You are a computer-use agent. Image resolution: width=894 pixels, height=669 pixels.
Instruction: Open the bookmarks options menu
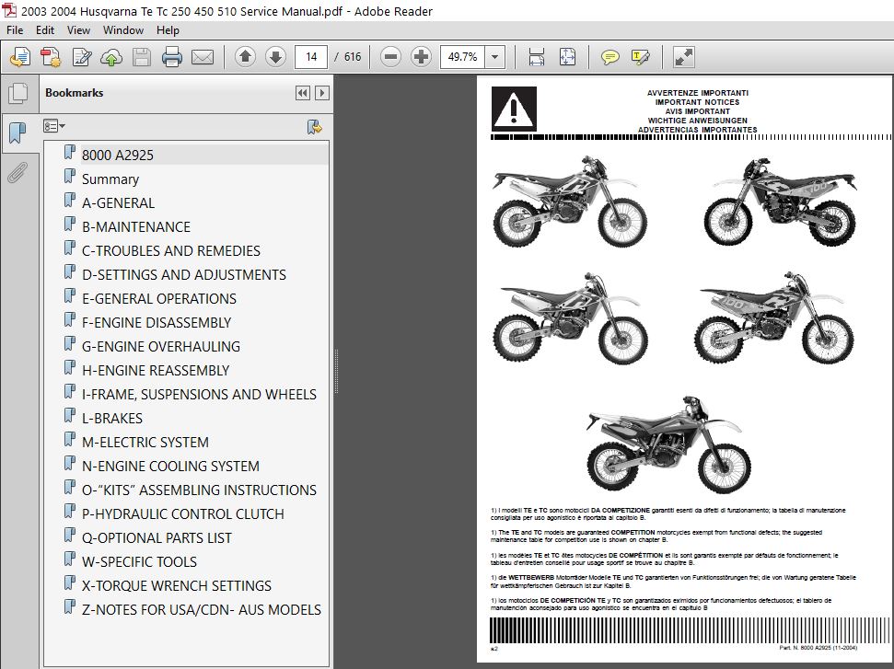pyautogui.click(x=54, y=126)
